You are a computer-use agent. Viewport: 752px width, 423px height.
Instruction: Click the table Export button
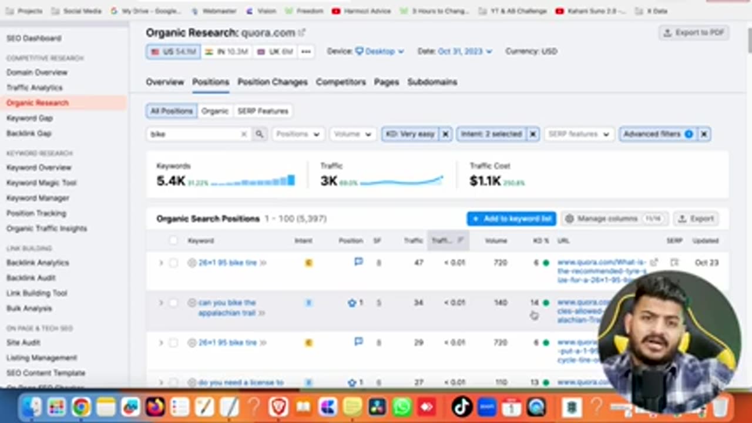tap(696, 219)
